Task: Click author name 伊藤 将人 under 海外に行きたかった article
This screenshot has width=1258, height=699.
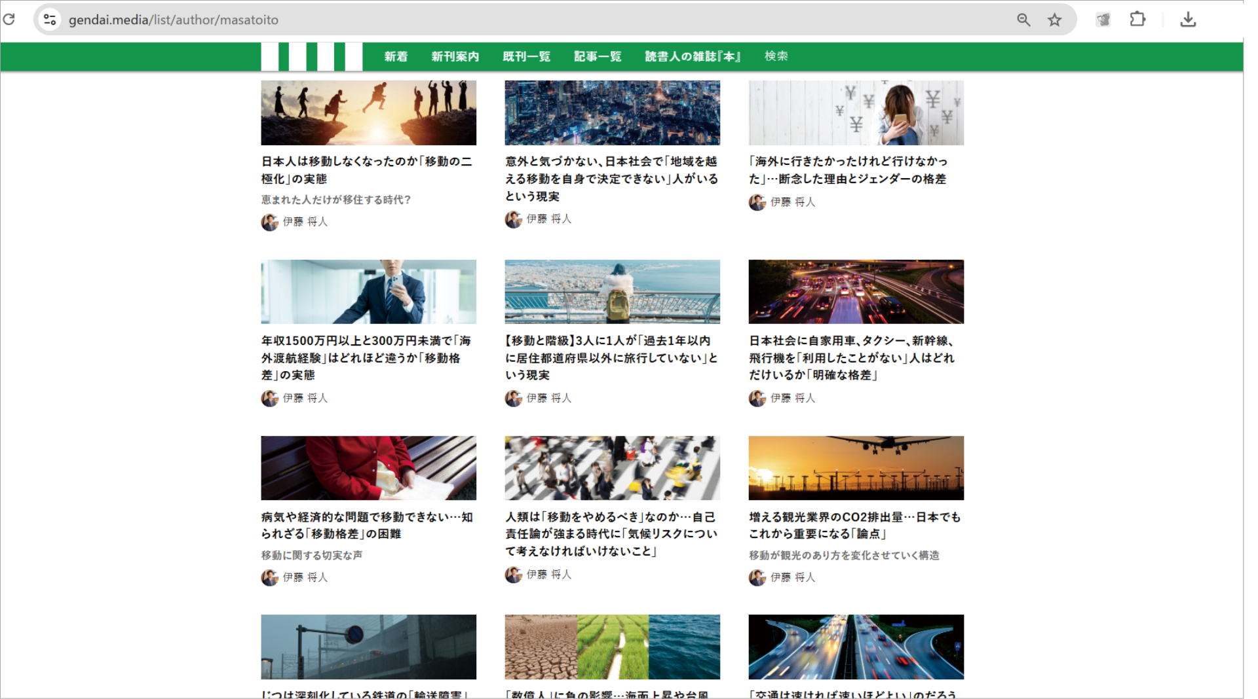Action: click(x=793, y=202)
